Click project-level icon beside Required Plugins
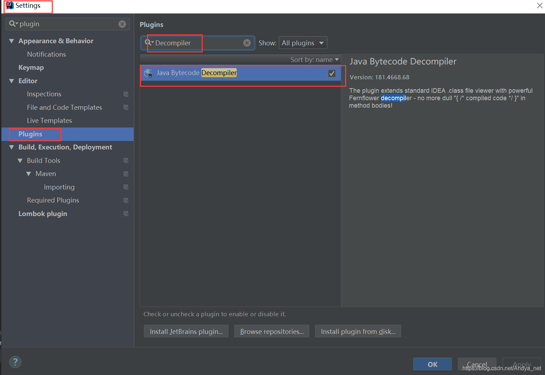The width and height of the screenshot is (545, 375). (x=126, y=200)
